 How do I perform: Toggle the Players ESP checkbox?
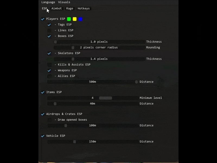[x=43, y=19]
